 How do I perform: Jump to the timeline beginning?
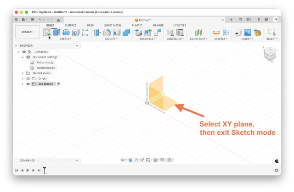click(x=17, y=170)
